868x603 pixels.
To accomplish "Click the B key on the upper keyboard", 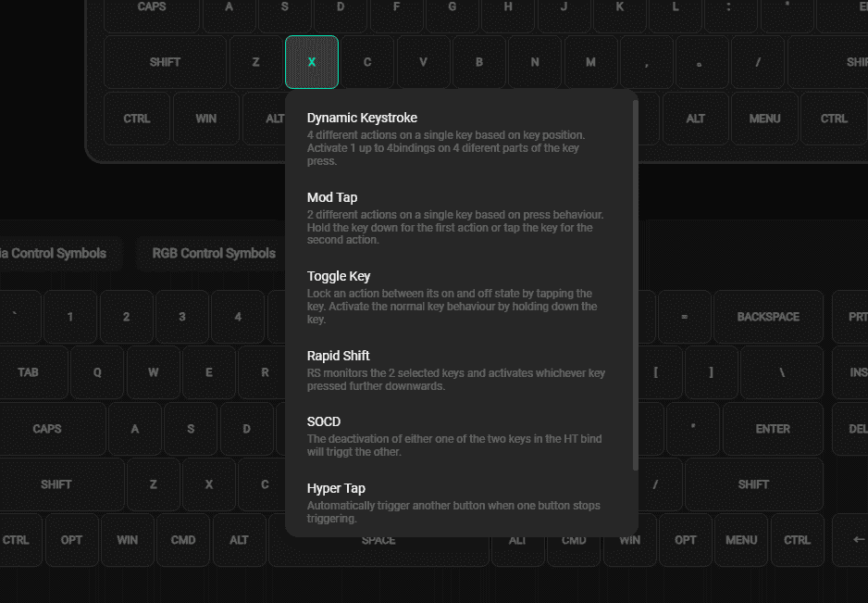I will 478,62.
